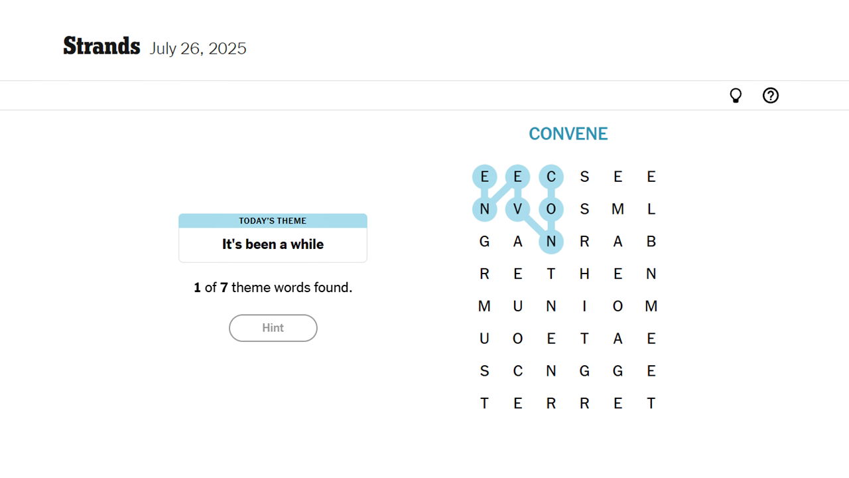Tap the G on the grid's left edge
The image size is (849, 478).
click(484, 242)
